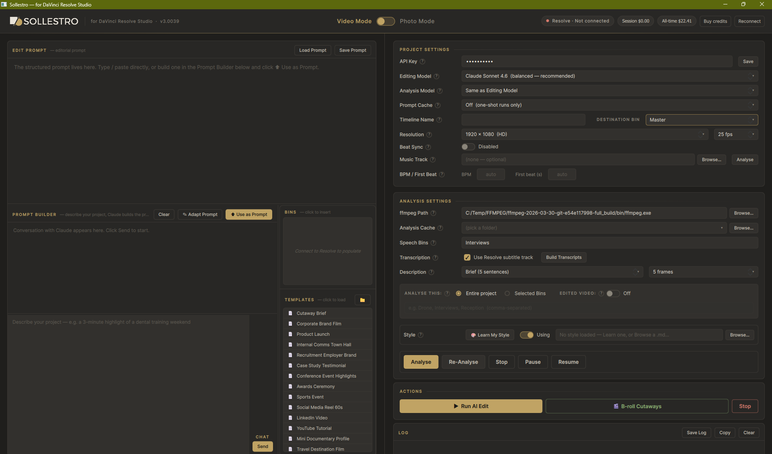772x454 pixels.
Task: Open the Analysis Cache folder dropdown
Action: 594,228
